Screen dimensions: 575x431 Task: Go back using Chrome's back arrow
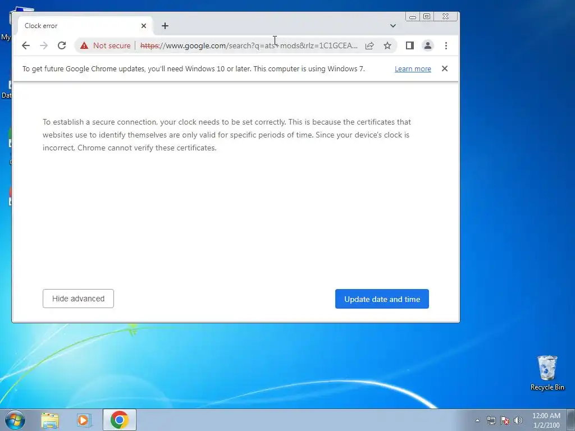[x=26, y=45]
